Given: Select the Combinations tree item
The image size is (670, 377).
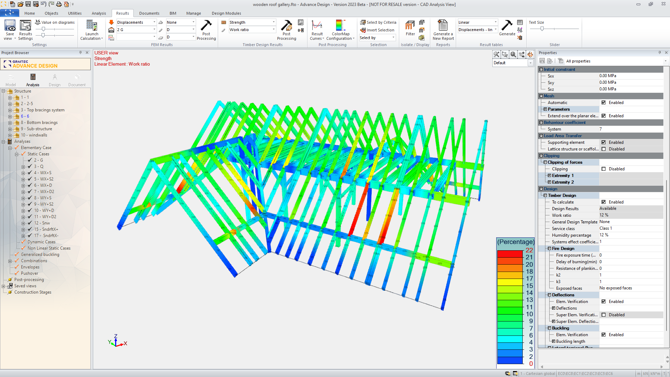Looking at the screenshot, I should click(x=34, y=261).
